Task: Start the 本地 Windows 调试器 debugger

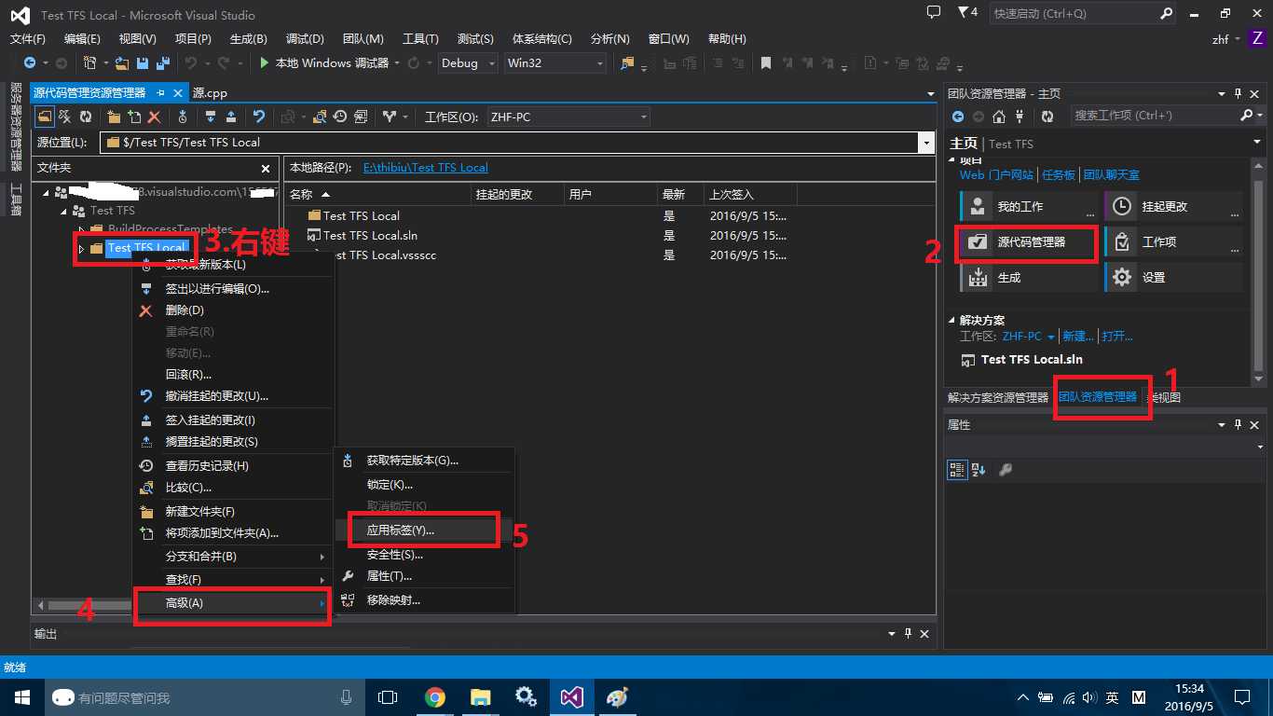Action: click(x=323, y=63)
